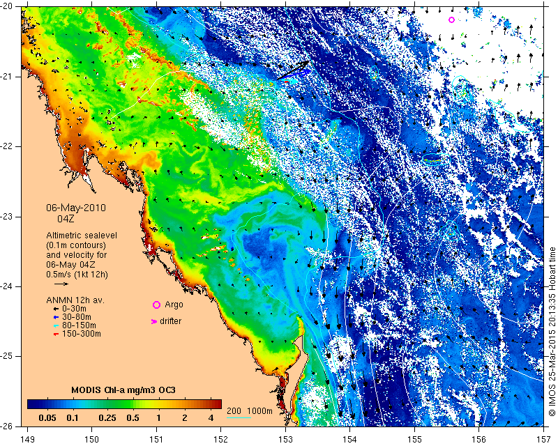Click the latitude label -26
The width and height of the screenshot is (558, 446).
coord(7,426)
